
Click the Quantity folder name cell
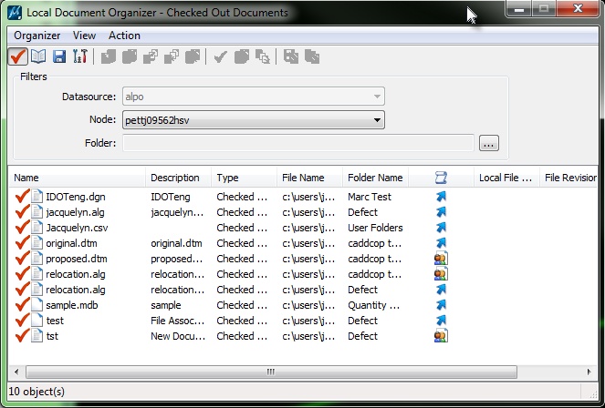[373, 305]
